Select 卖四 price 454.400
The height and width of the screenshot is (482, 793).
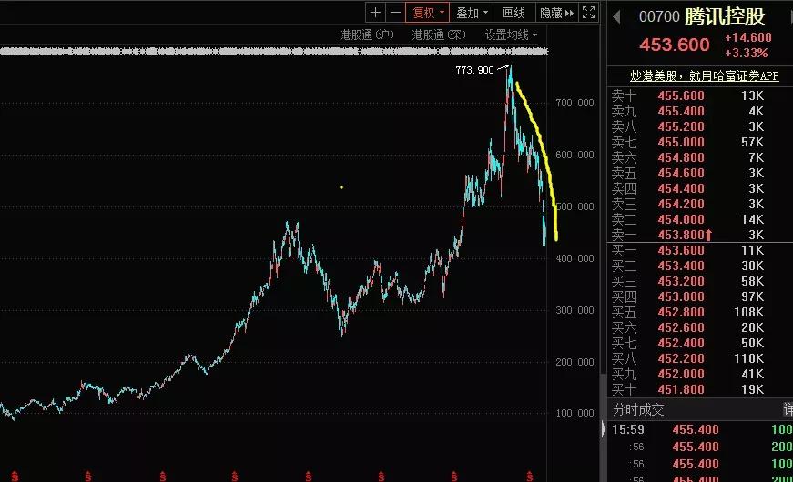tap(681, 188)
